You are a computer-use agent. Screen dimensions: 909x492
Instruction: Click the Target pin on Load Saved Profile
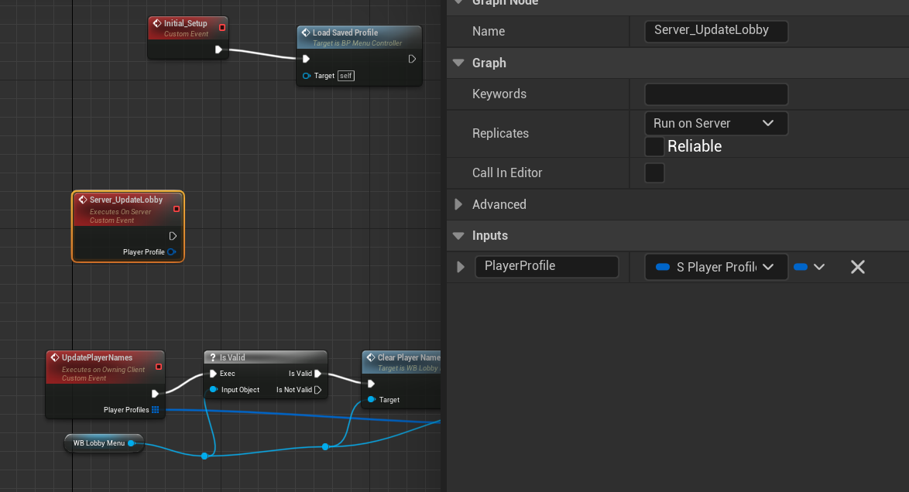tap(307, 76)
